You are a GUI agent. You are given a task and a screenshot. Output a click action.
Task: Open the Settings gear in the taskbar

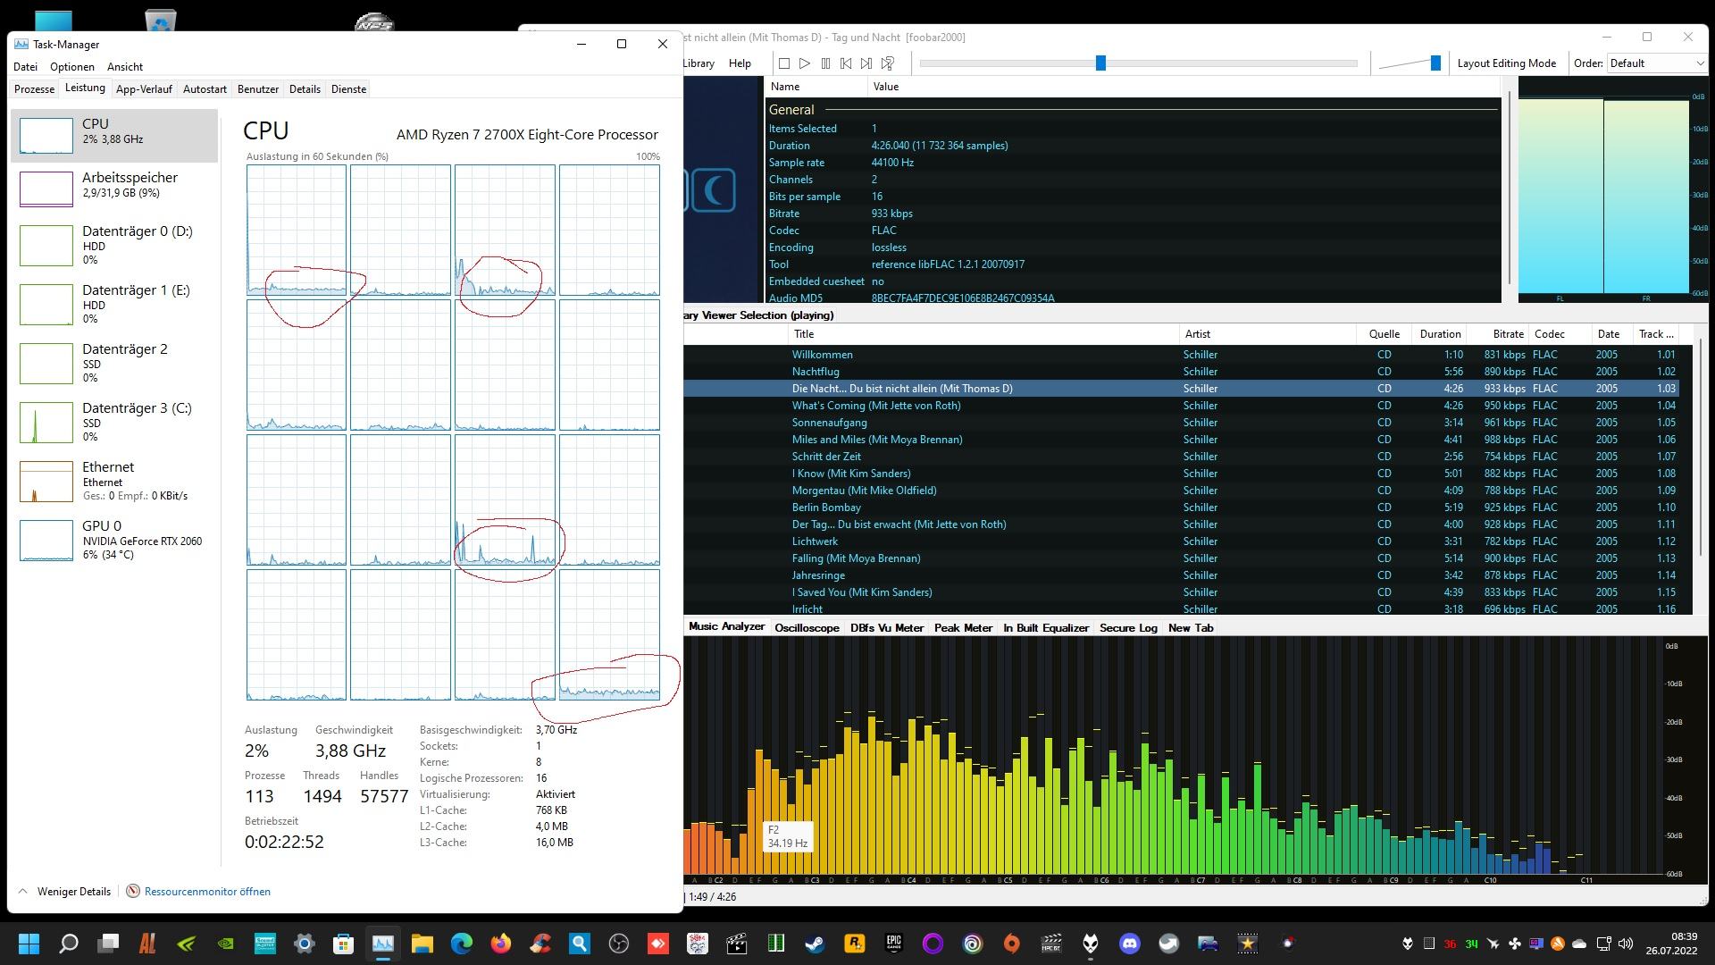(304, 944)
